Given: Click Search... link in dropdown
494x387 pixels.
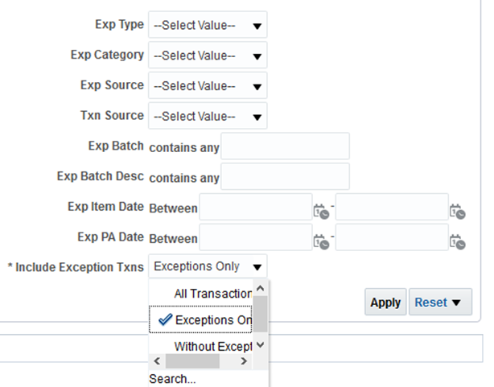Looking at the screenshot, I should (172, 379).
